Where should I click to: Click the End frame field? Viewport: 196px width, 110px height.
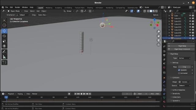coord(154,94)
